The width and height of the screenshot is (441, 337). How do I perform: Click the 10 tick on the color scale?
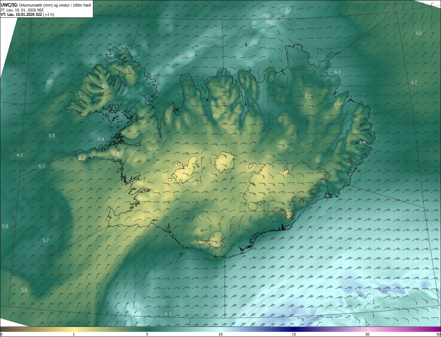[x=220, y=334]
